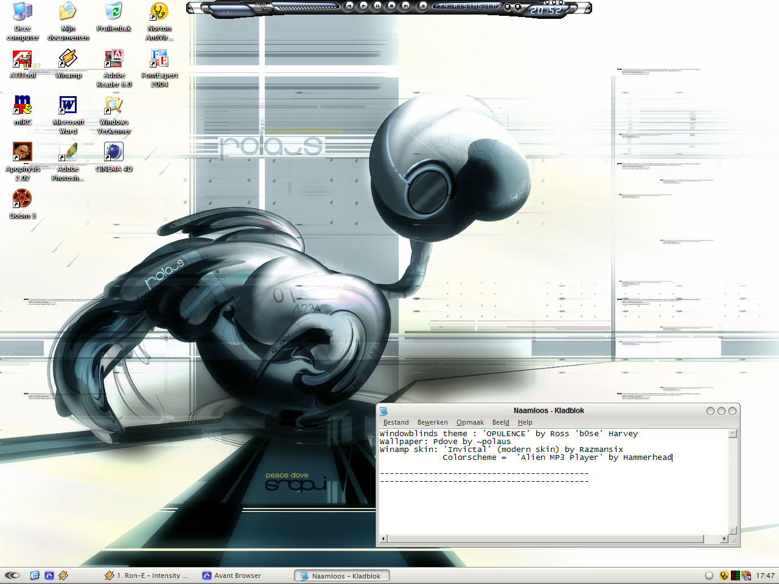Click the Winamp position/volume slider bar
This screenshot has height=584, width=779.
(306, 7)
